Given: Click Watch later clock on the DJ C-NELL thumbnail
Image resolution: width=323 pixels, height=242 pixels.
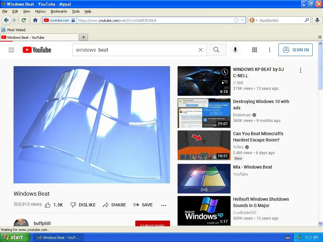Looking at the screenshot, I should 225,72.
